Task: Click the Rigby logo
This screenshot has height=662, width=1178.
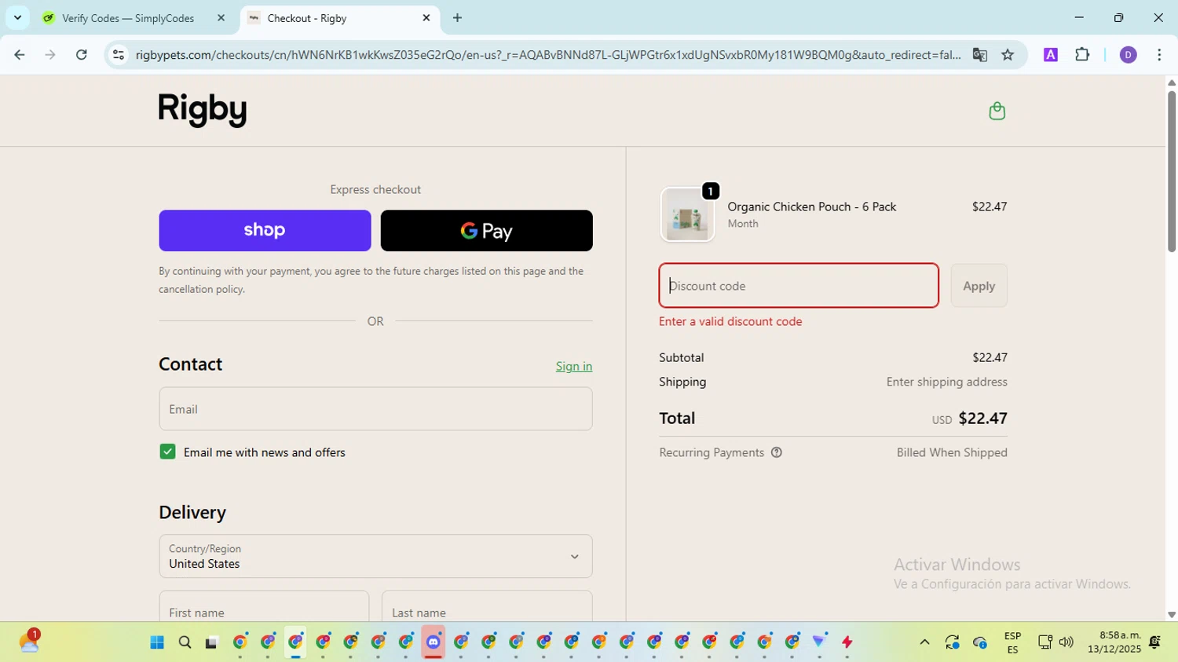Action: (x=203, y=110)
